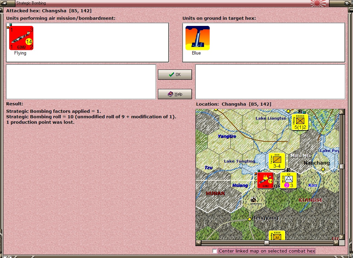
Task: Click the empty attacker details box below air units
Action: tap(81, 82)
